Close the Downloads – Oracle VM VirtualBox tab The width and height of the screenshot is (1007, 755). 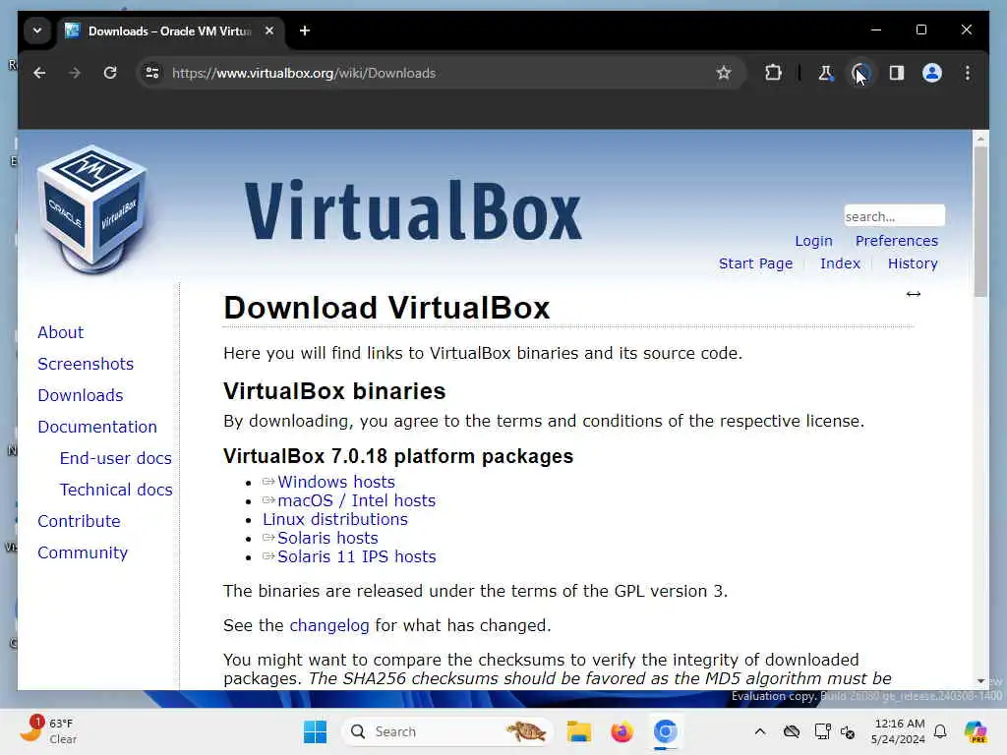(x=269, y=30)
